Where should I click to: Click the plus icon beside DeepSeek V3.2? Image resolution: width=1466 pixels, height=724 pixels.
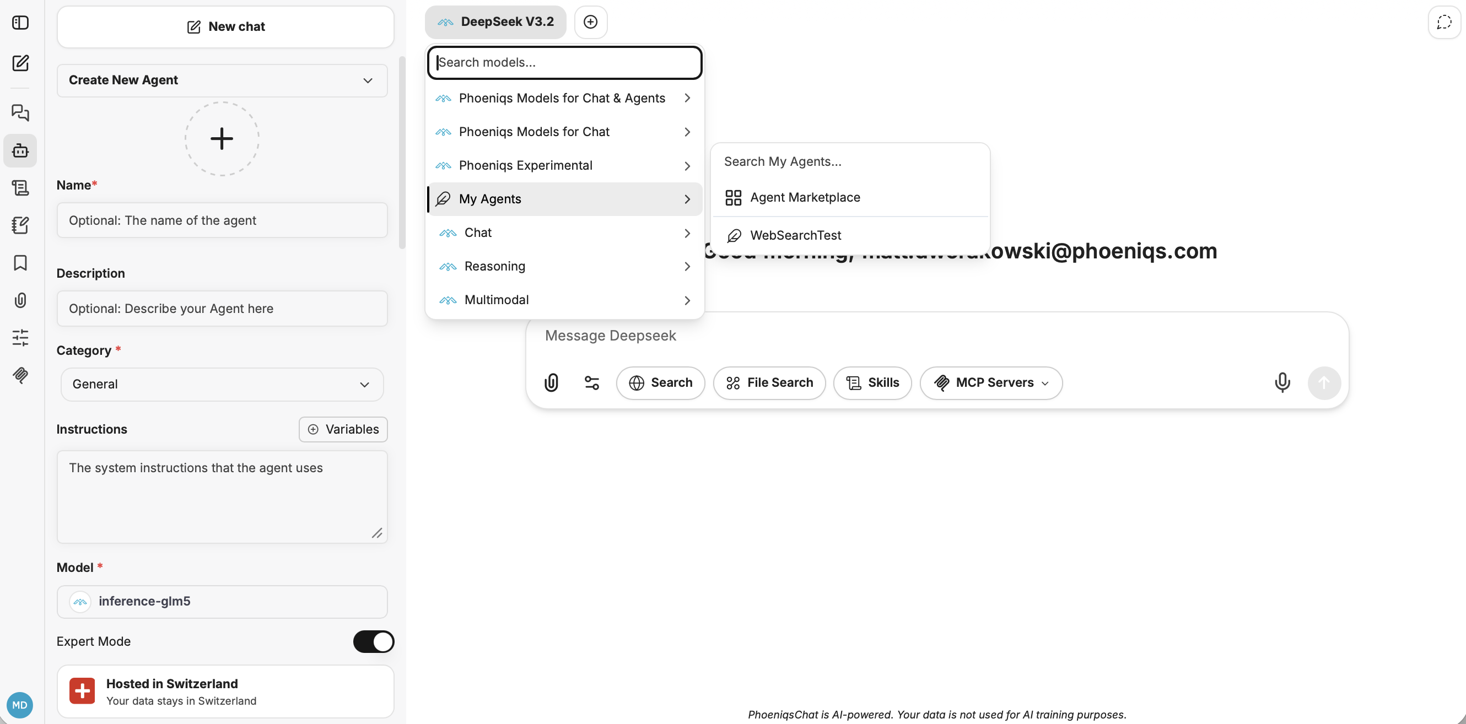click(x=591, y=22)
